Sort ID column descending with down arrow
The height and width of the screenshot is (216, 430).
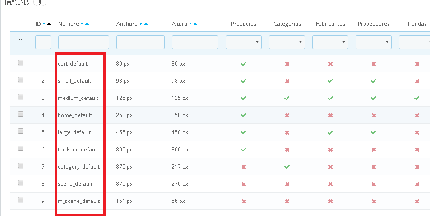(x=44, y=24)
